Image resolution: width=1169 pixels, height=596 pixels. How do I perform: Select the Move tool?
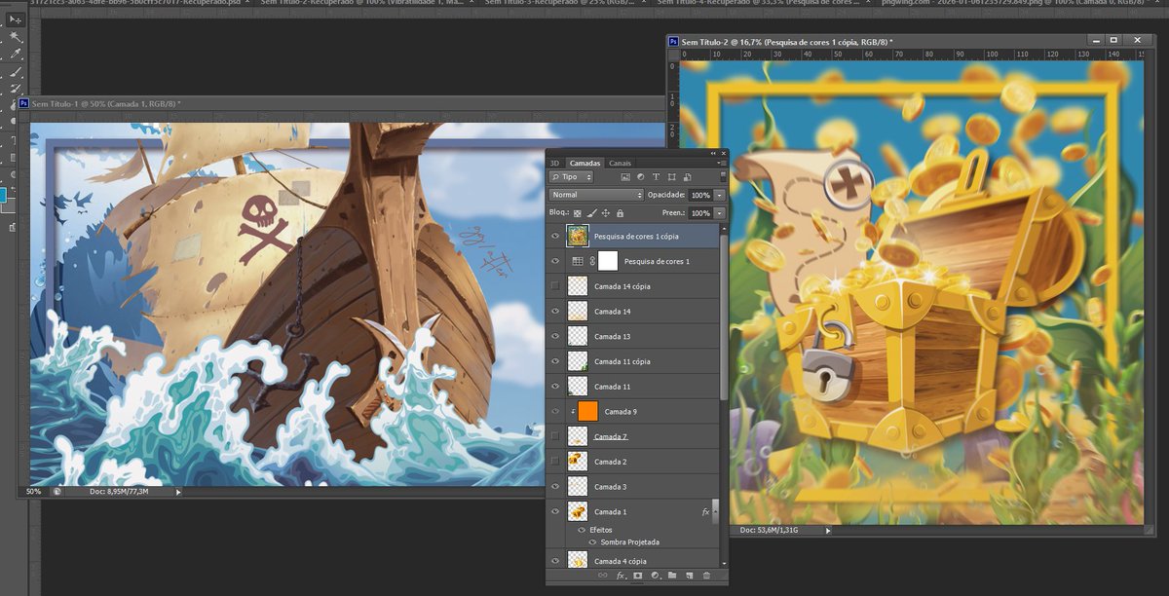coord(15,19)
